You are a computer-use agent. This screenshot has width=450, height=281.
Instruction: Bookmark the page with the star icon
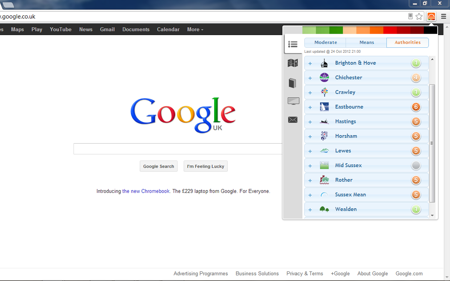click(x=419, y=16)
